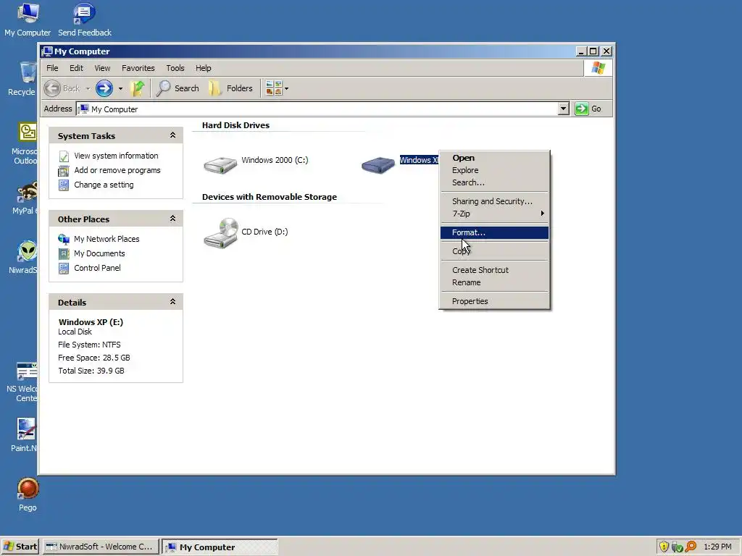The height and width of the screenshot is (556, 742).
Task: Open the Search toolbar button
Action: tap(178, 88)
